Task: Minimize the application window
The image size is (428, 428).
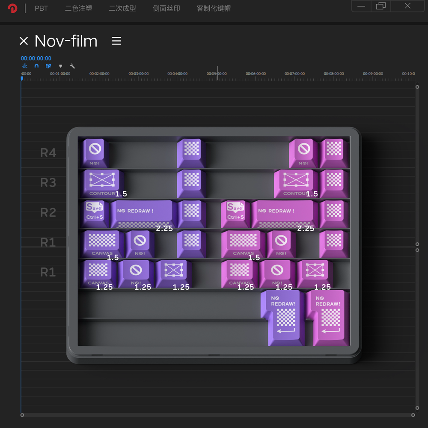Action: click(361, 6)
